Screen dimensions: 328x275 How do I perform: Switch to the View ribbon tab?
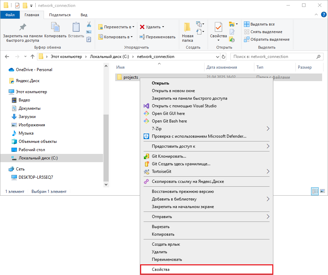(84, 15)
